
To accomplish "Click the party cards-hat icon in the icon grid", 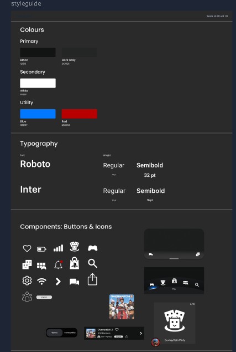I will tap(75, 247).
